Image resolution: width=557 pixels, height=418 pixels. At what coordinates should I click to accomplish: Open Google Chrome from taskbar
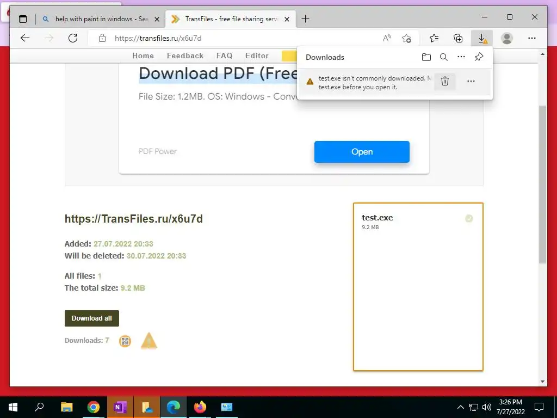tap(94, 407)
